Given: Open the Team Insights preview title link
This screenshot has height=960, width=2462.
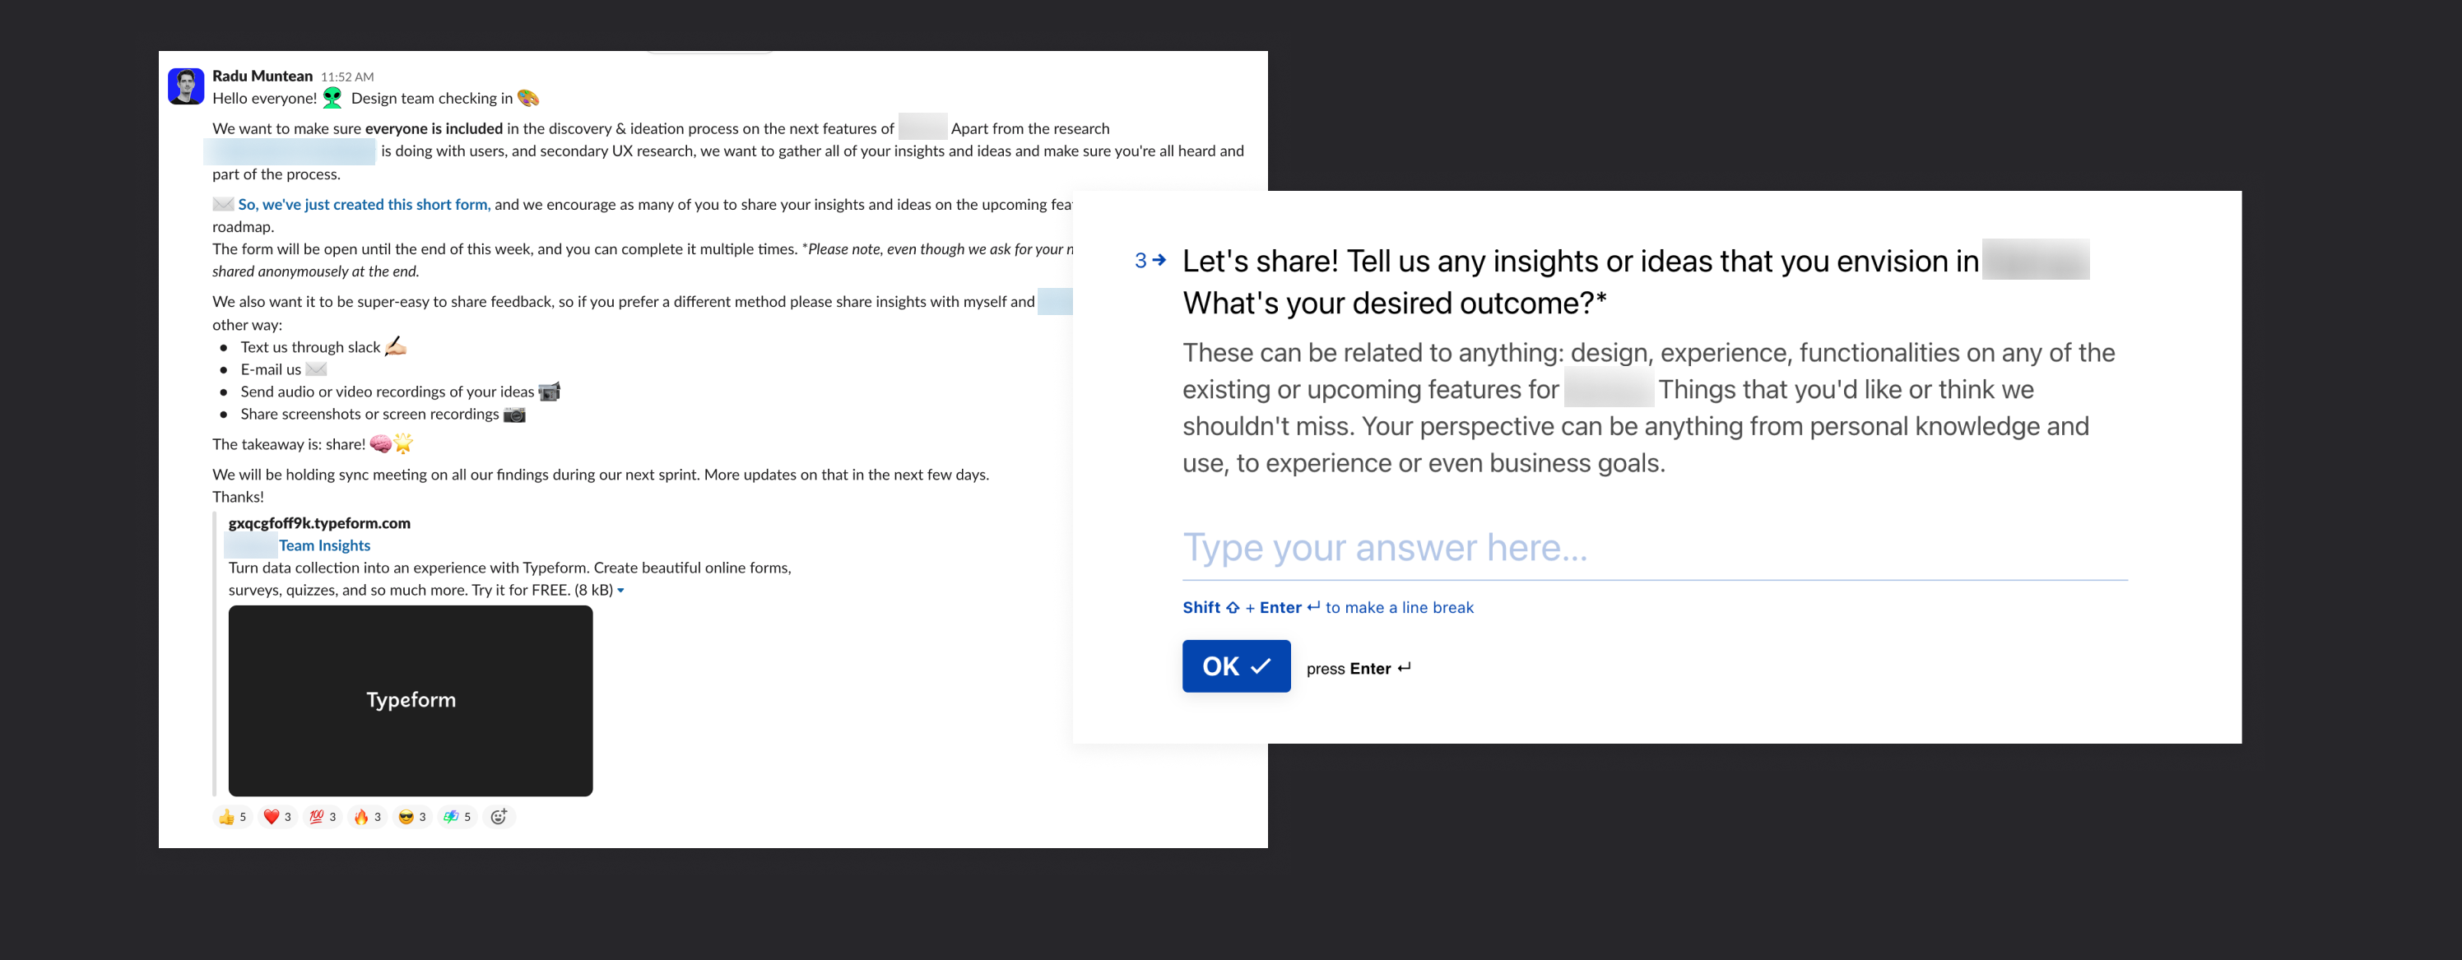Looking at the screenshot, I should point(324,545).
